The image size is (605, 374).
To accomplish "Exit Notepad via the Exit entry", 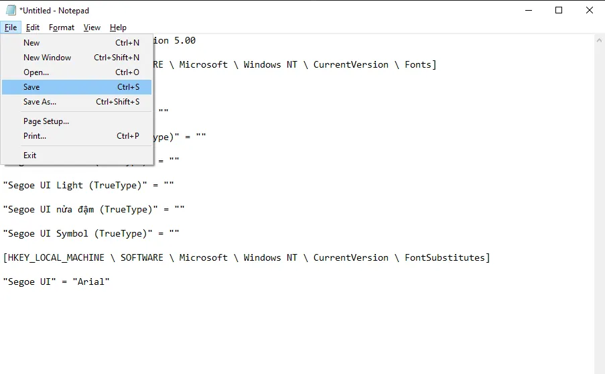I will [x=30, y=155].
